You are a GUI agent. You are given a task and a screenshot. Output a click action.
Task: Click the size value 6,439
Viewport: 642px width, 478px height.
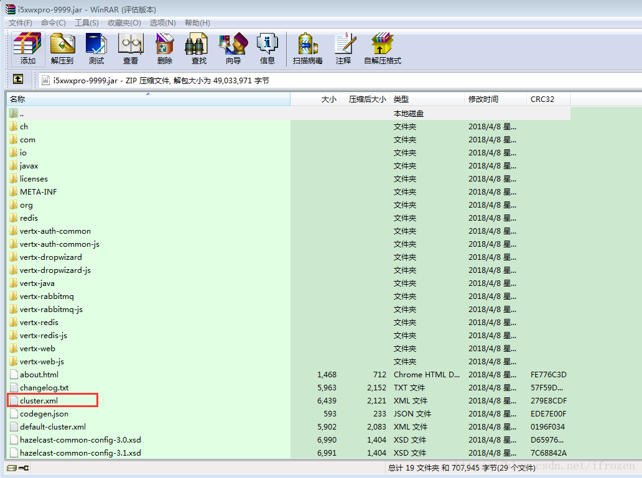327,401
